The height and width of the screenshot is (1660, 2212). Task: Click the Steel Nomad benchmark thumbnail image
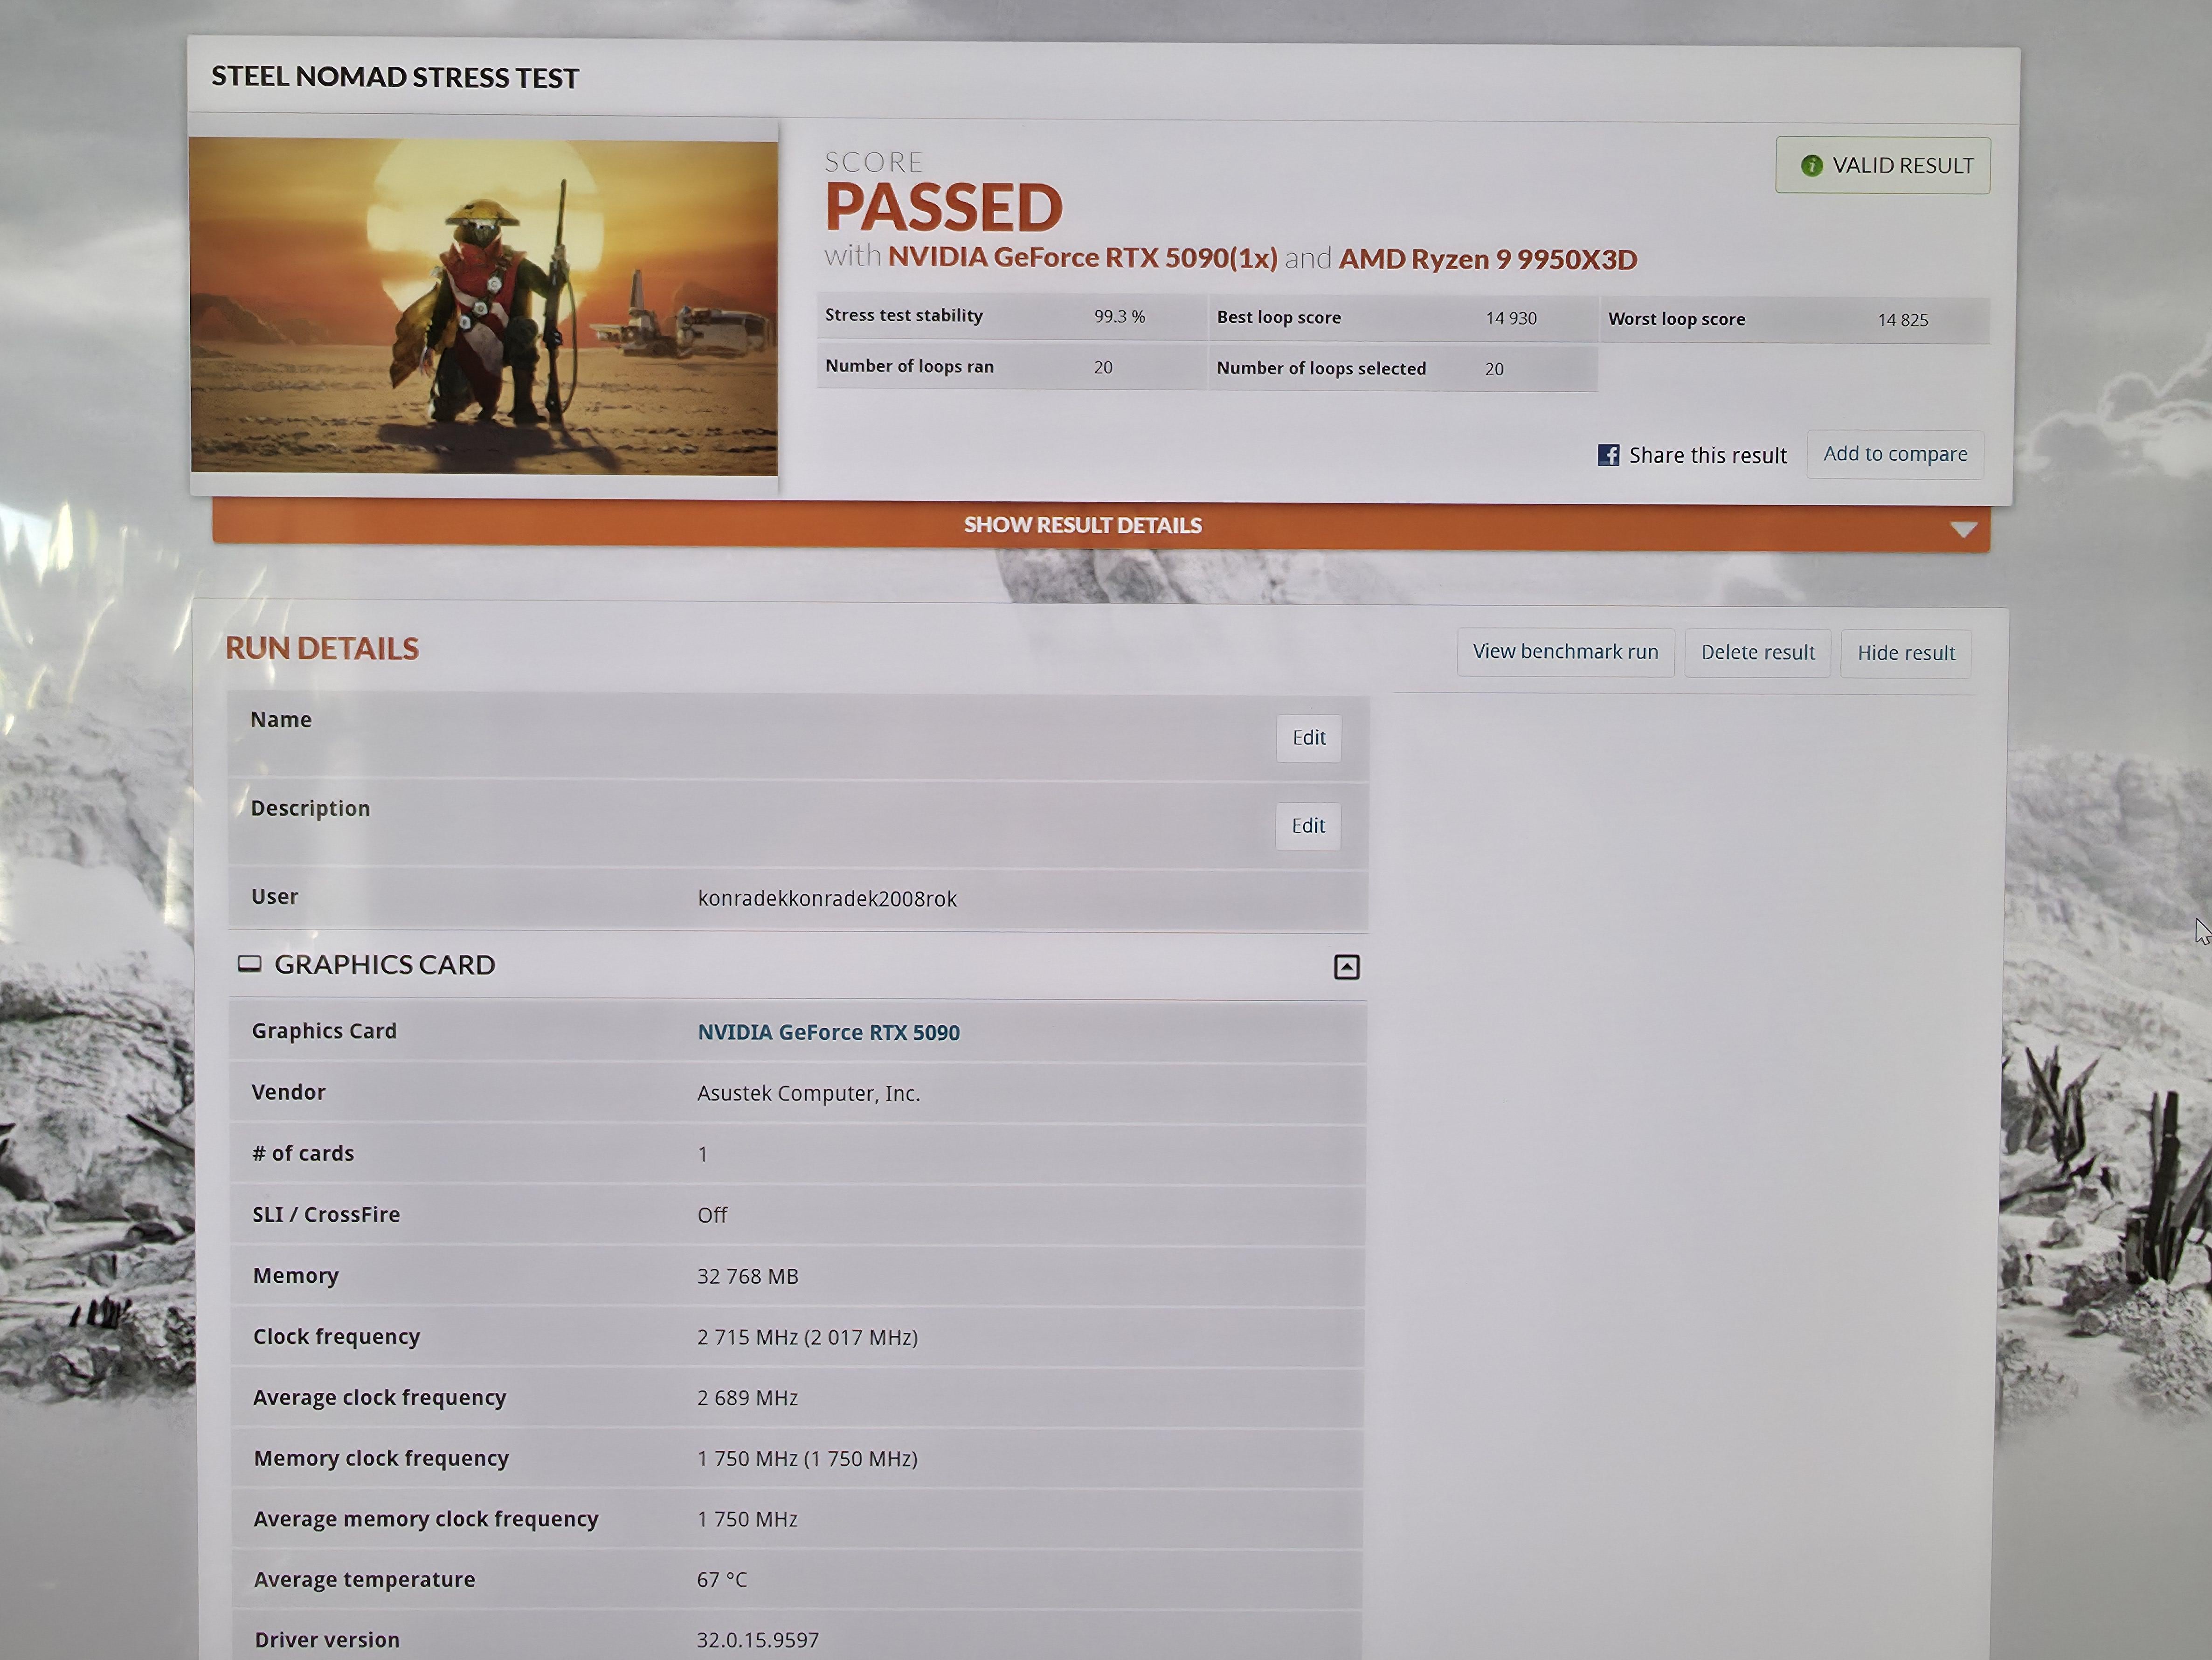(484, 306)
